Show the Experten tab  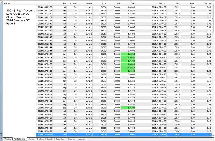[72, 139]
